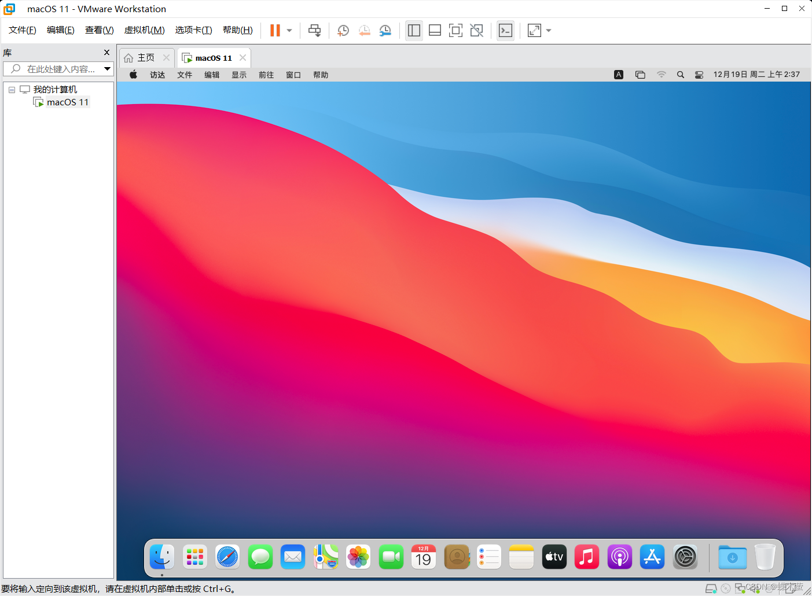Image resolution: width=812 pixels, height=596 pixels.
Task: Revert VM to previous snapshot
Action: coord(364,31)
